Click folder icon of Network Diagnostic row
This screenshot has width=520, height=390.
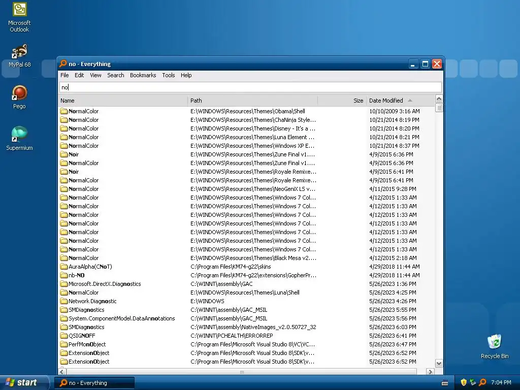(x=63, y=301)
